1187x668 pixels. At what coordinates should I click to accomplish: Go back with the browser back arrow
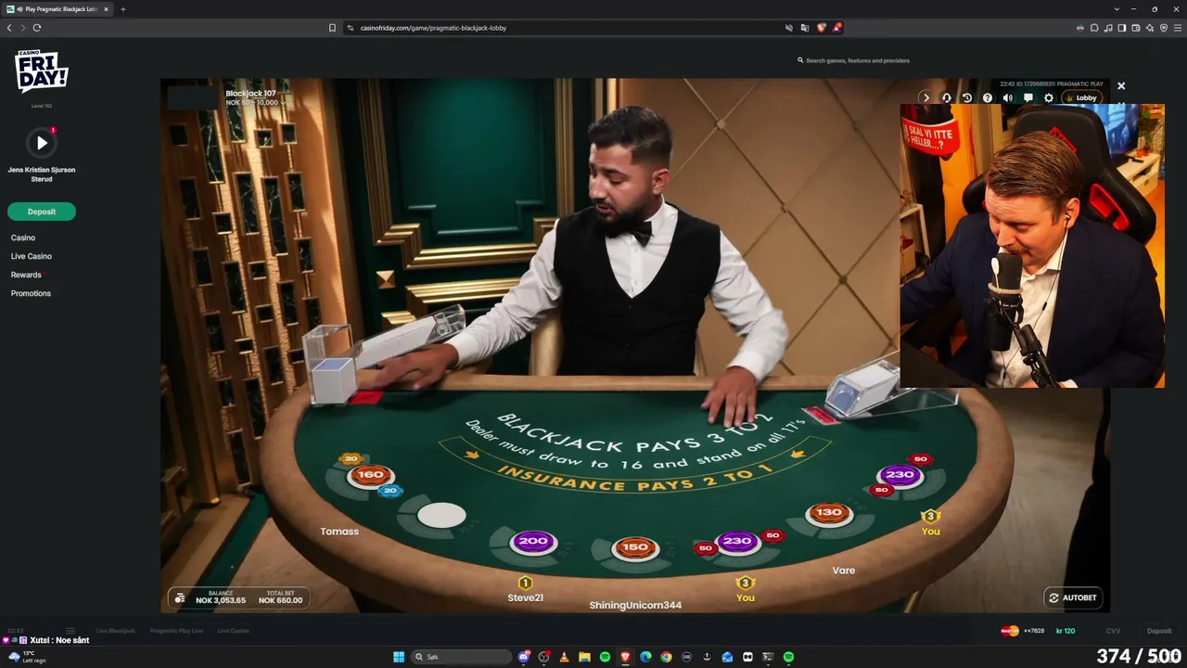[x=9, y=28]
